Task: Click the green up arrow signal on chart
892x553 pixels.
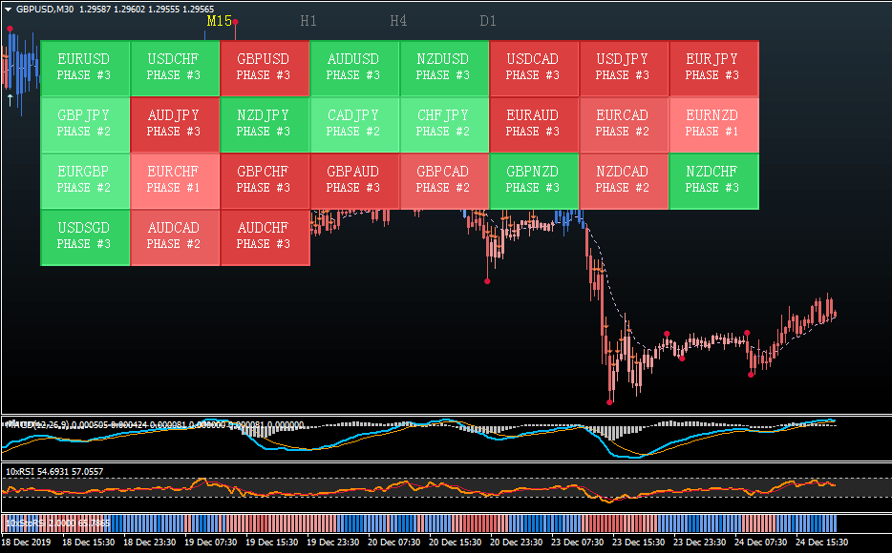Action: point(10,98)
